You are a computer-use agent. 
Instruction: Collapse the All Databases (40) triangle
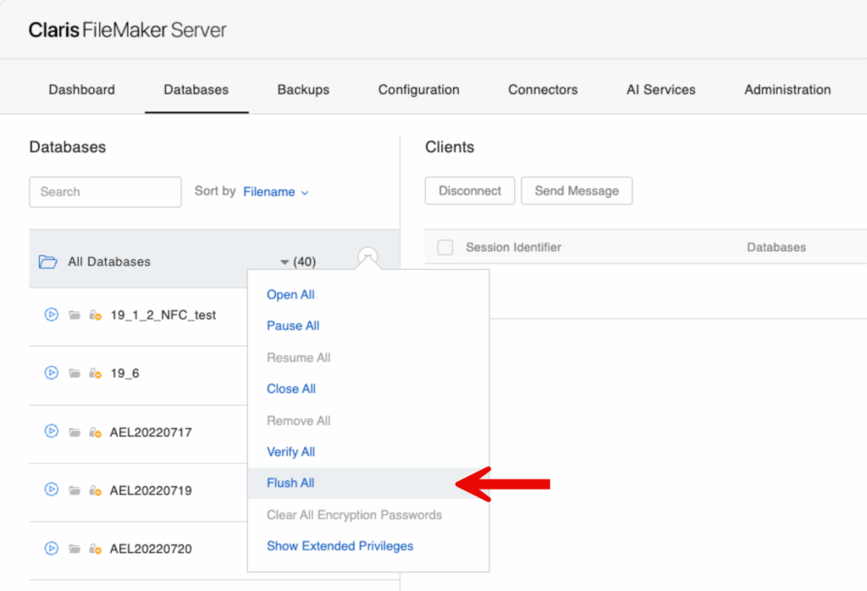click(284, 262)
